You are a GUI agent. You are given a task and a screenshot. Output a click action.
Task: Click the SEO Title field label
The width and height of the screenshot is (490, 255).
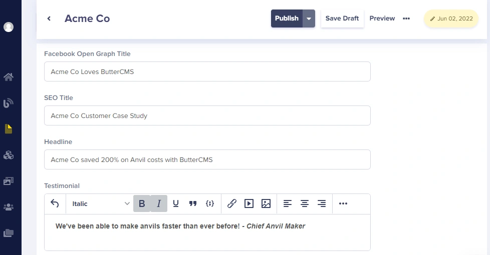tap(59, 98)
